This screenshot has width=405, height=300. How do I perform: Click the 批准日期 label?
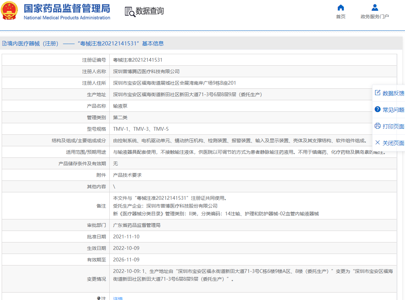97,236
